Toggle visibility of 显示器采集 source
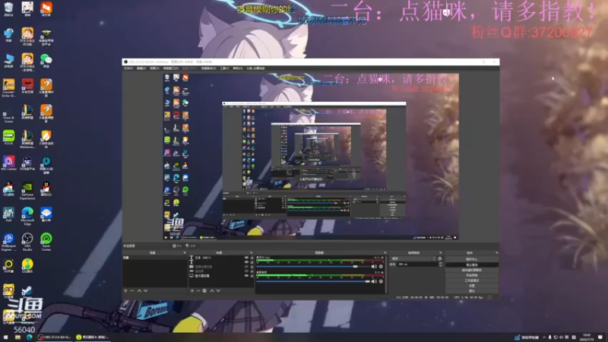The width and height of the screenshot is (608, 342). tap(246, 276)
